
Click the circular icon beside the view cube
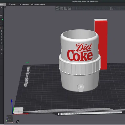coord(18,122)
